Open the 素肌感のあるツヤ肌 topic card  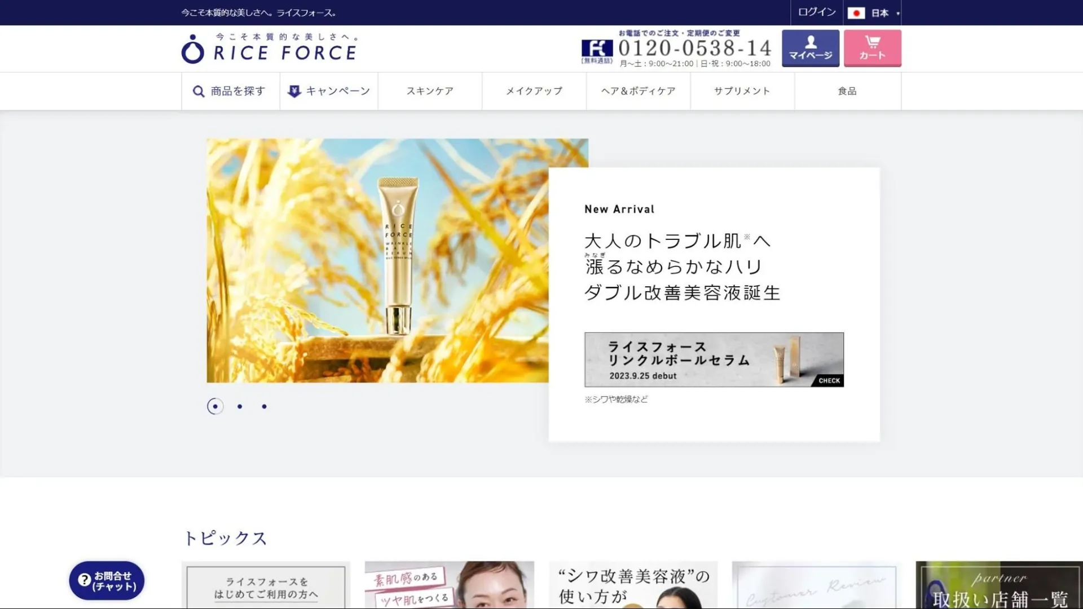click(x=449, y=585)
